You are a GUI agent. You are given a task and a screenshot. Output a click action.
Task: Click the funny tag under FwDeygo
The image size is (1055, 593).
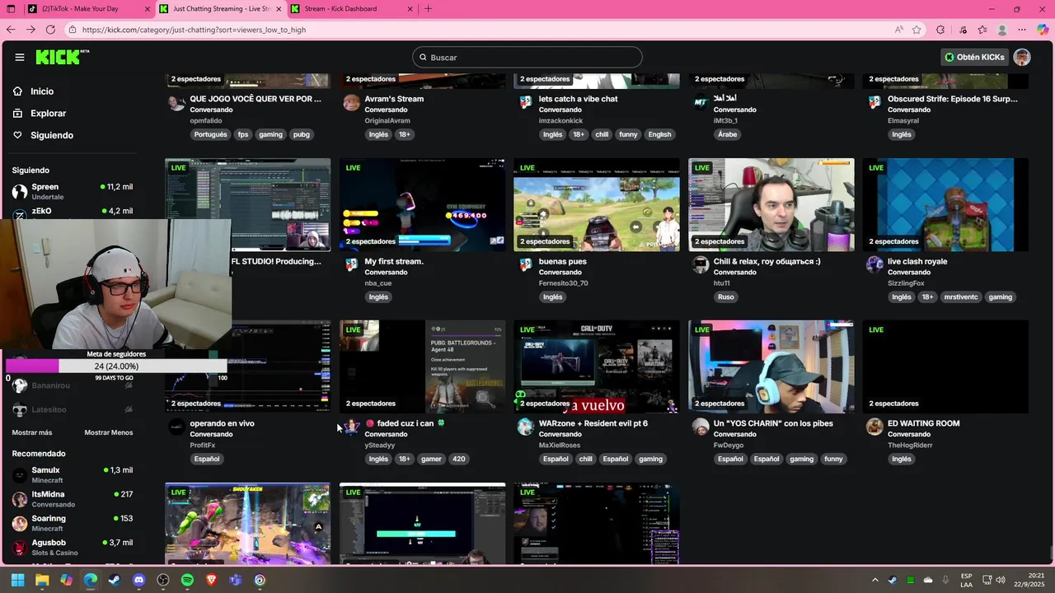pyautogui.click(x=833, y=459)
